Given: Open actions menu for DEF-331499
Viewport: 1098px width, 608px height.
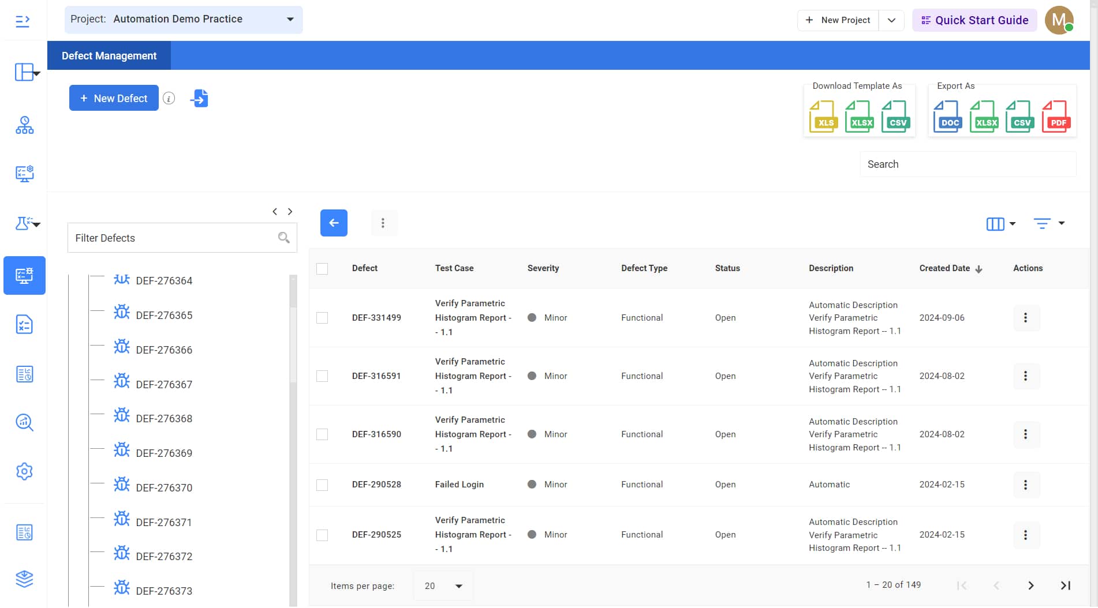Looking at the screenshot, I should [1025, 318].
